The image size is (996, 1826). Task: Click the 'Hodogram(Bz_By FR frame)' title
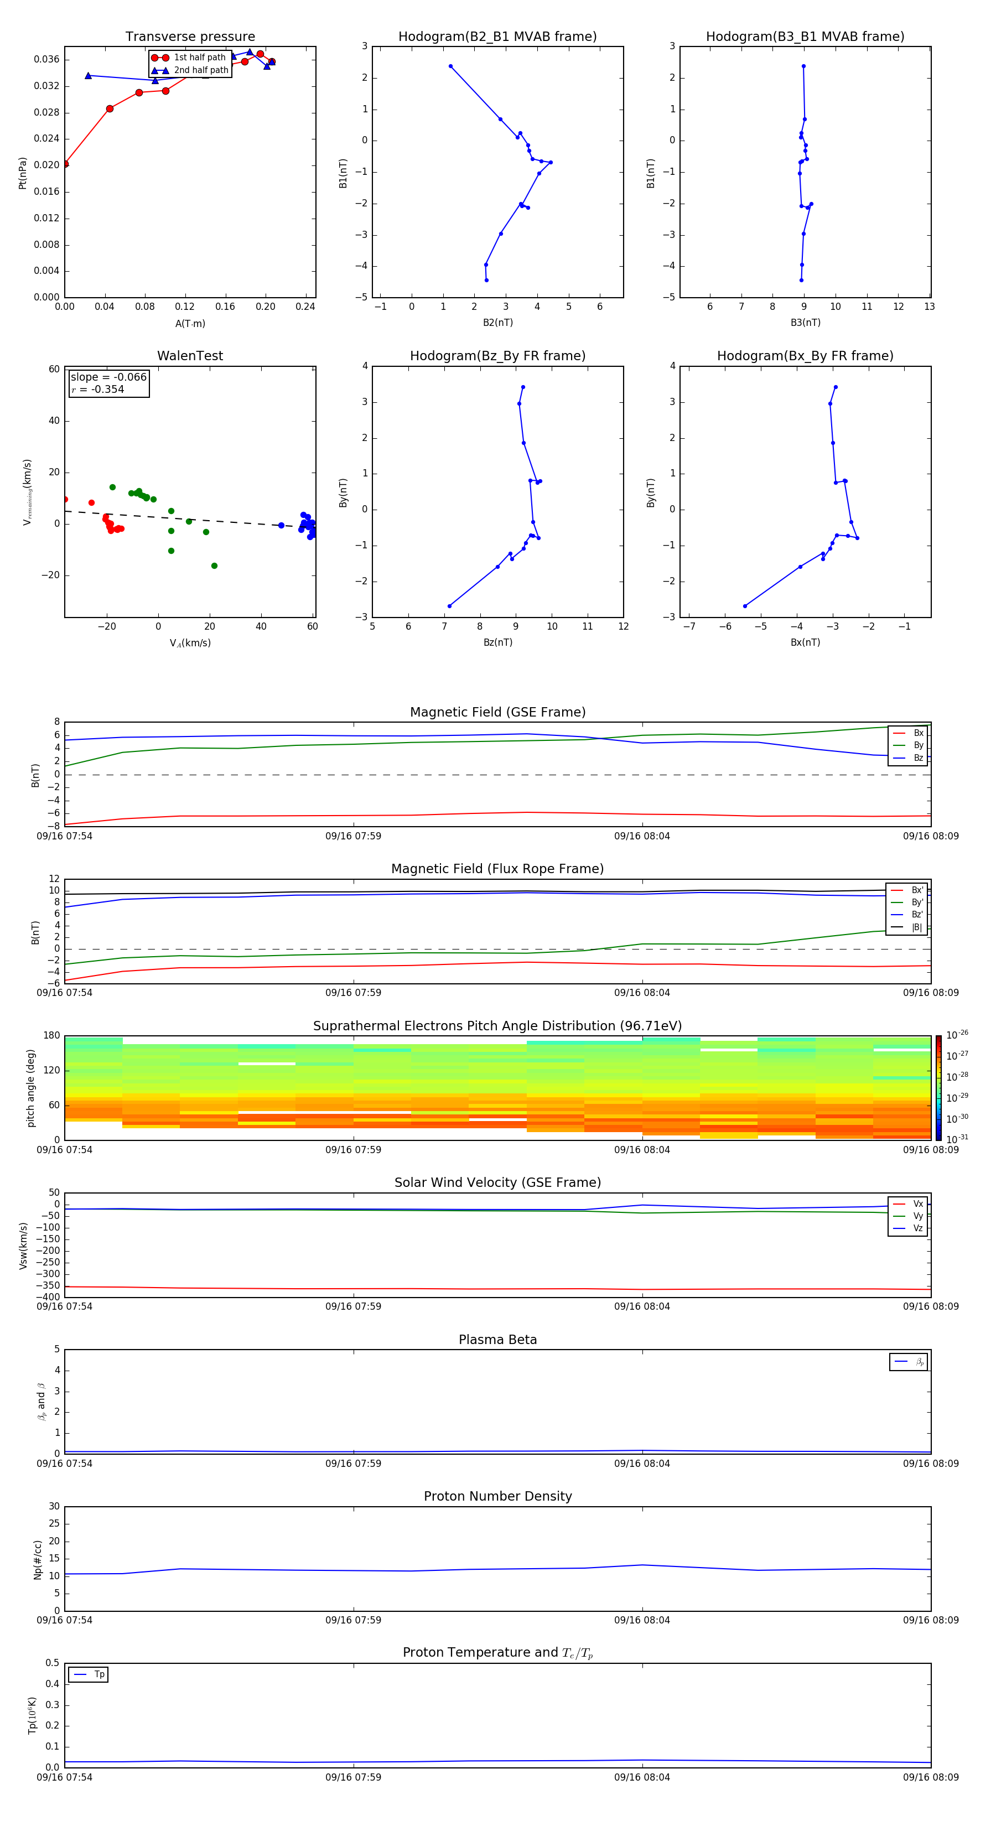pos(497,356)
